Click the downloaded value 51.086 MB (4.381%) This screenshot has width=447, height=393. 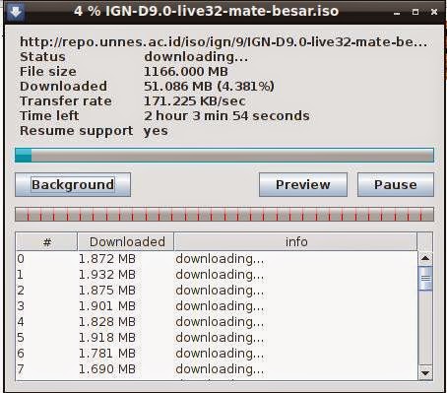pyautogui.click(x=209, y=87)
